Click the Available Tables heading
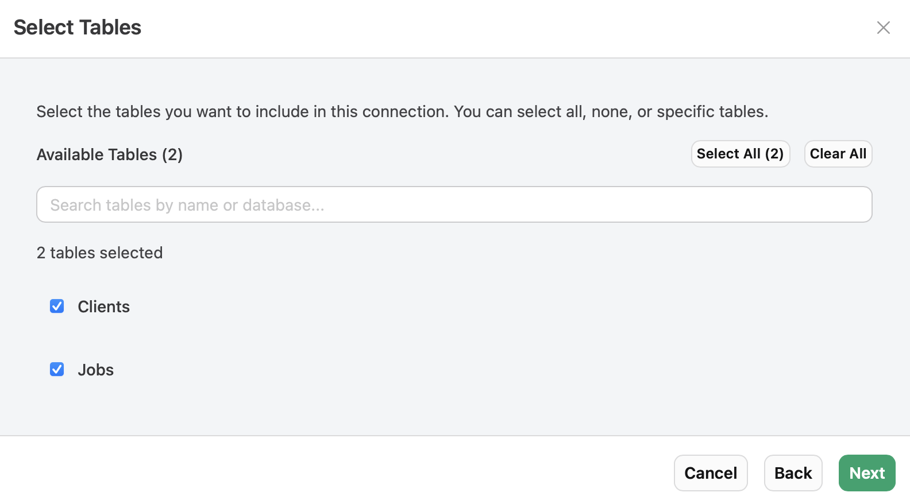 click(109, 154)
